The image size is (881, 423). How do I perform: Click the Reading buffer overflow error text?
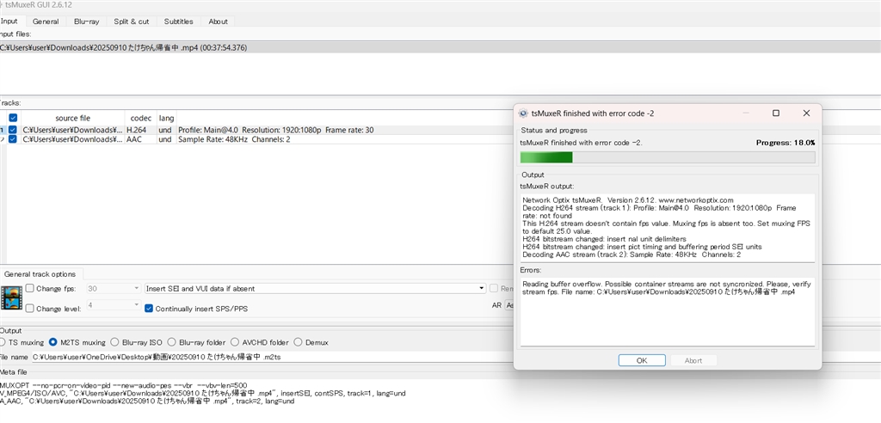coord(667,288)
